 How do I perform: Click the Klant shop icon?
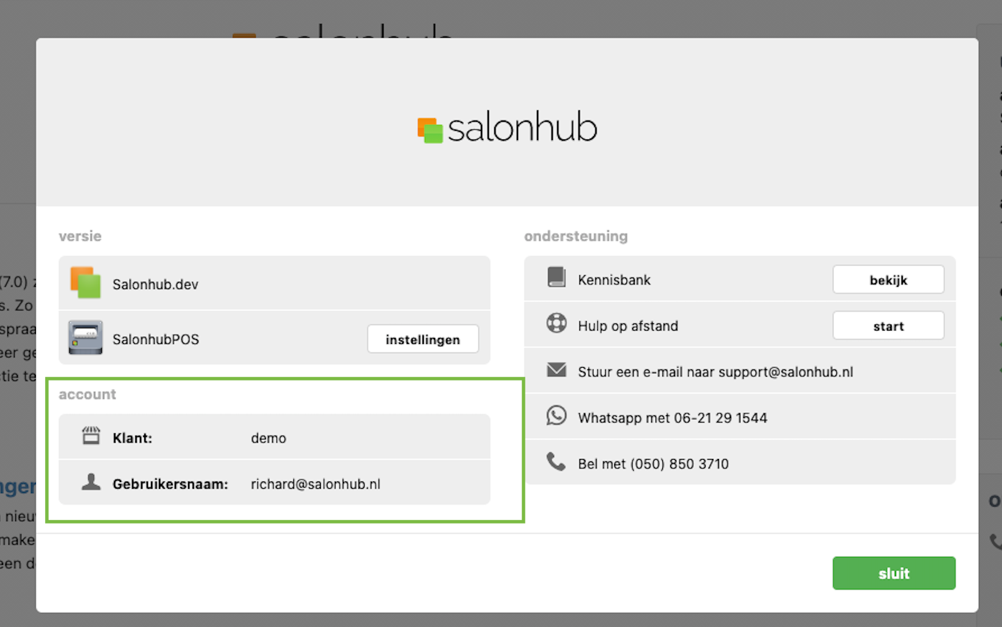(x=91, y=435)
